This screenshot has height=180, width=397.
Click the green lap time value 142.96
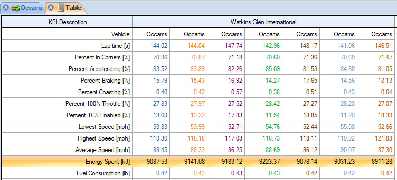point(269,46)
